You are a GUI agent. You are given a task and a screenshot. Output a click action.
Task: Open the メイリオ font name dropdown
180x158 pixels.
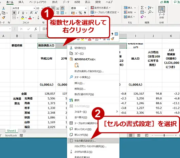(x=34, y=8)
